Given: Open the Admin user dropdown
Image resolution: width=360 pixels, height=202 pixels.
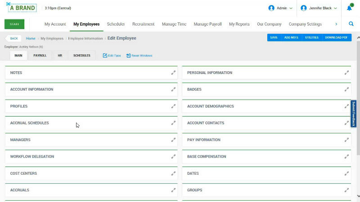Looking at the screenshot, I should (280, 8).
